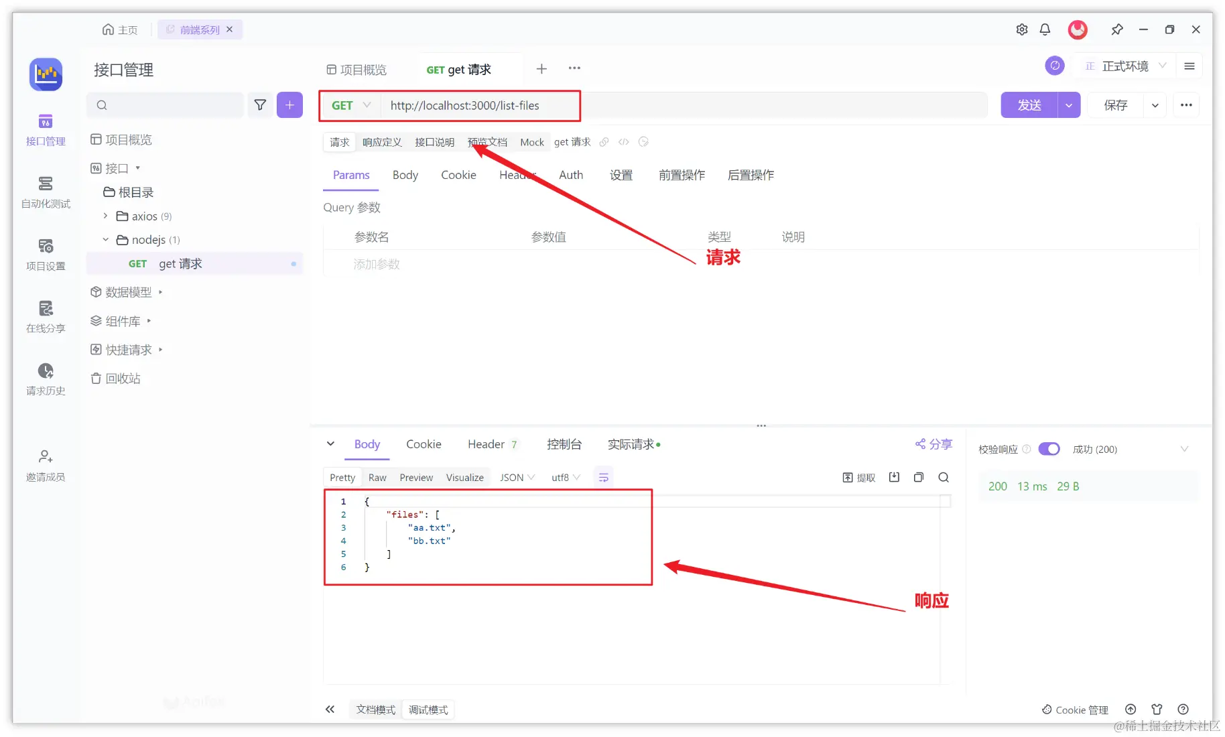Screen dimensions: 1225x737
Task: Switch to the request Body tab
Action: 405,175
